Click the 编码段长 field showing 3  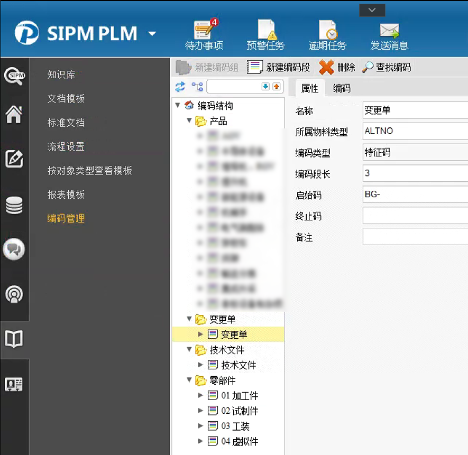point(415,173)
